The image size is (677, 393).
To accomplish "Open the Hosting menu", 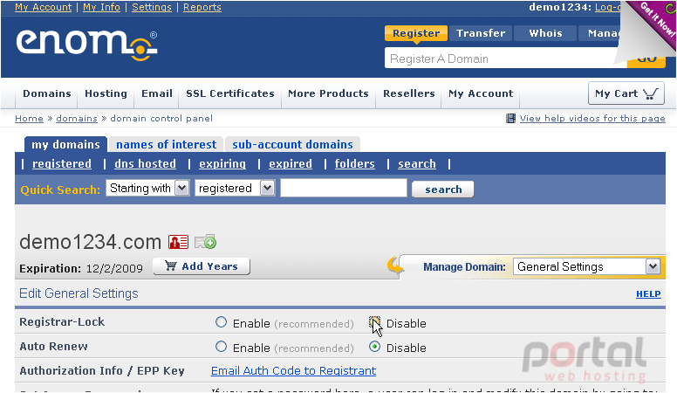I will coord(106,93).
